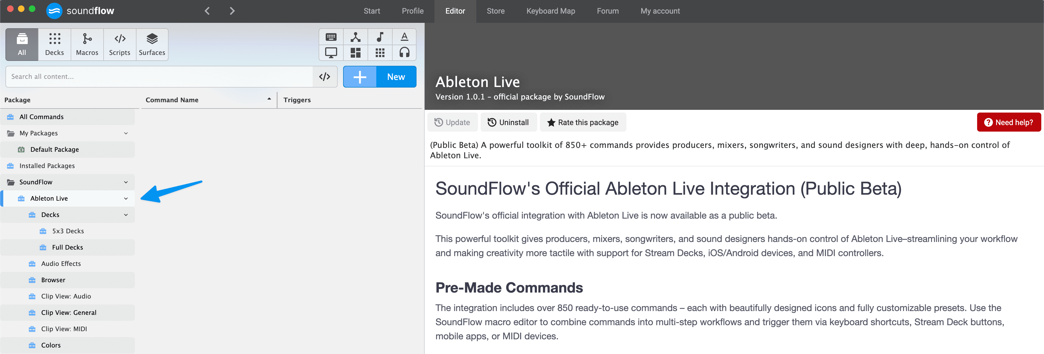The image size is (1044, 354).
Task: Click the music note filter icon
Action: point(380,37)
